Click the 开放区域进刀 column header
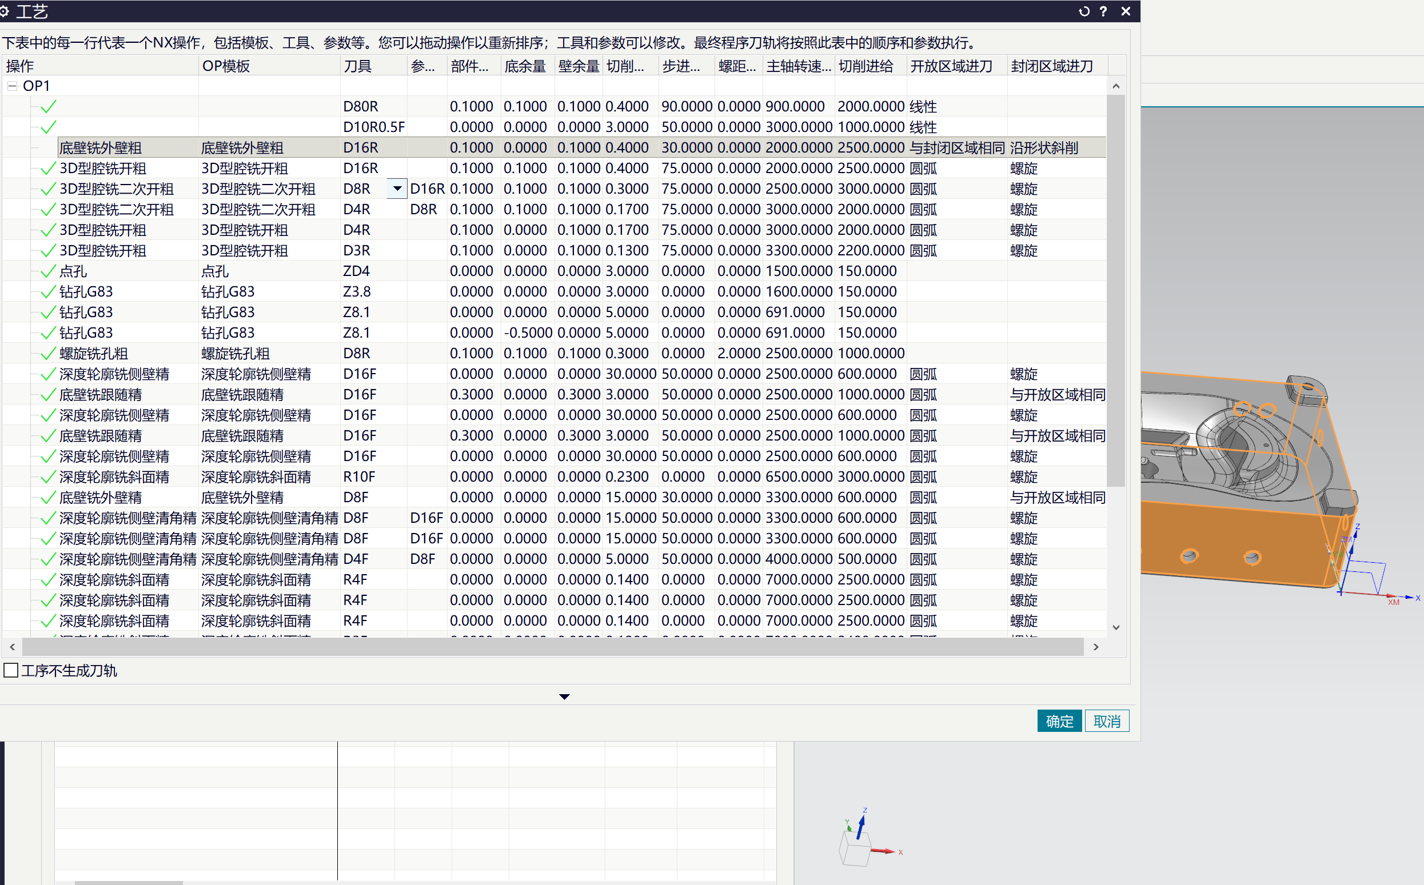Image resolution: width=1424 pixels, height=885 pixels. pos(957,66)
